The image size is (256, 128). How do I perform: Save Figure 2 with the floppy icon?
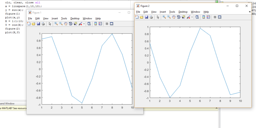click(146, 17)
